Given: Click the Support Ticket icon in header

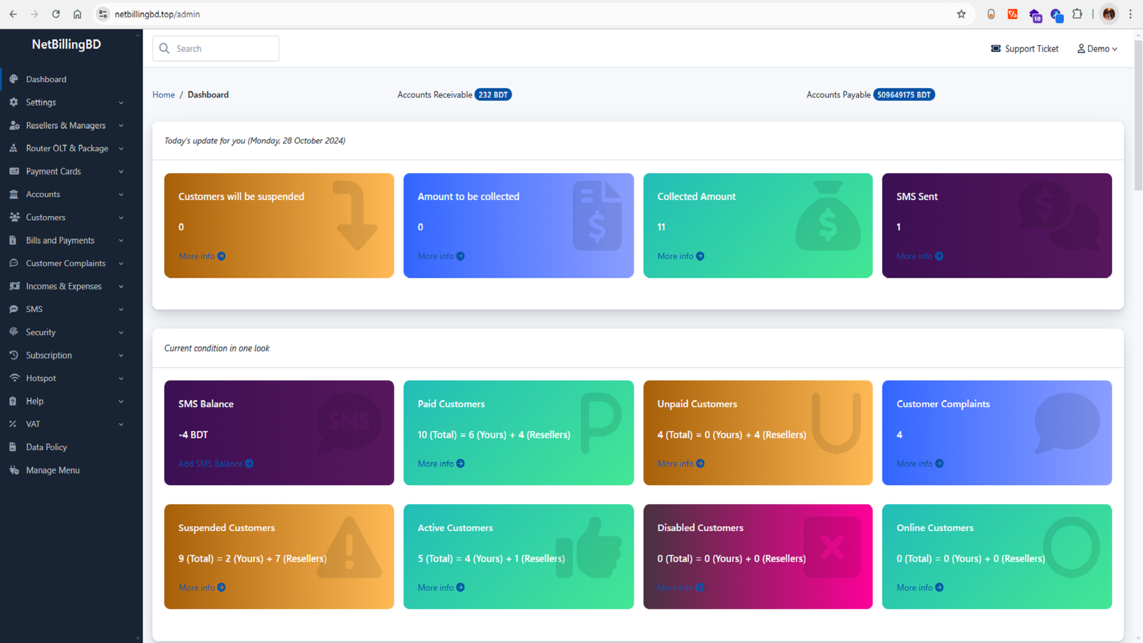Looking at the screenshot, I should [x=995, y=49].
